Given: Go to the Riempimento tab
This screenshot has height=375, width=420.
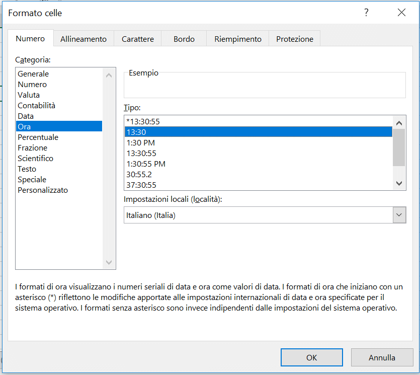Looking at the screenshot, I should [x=238, y=39].
